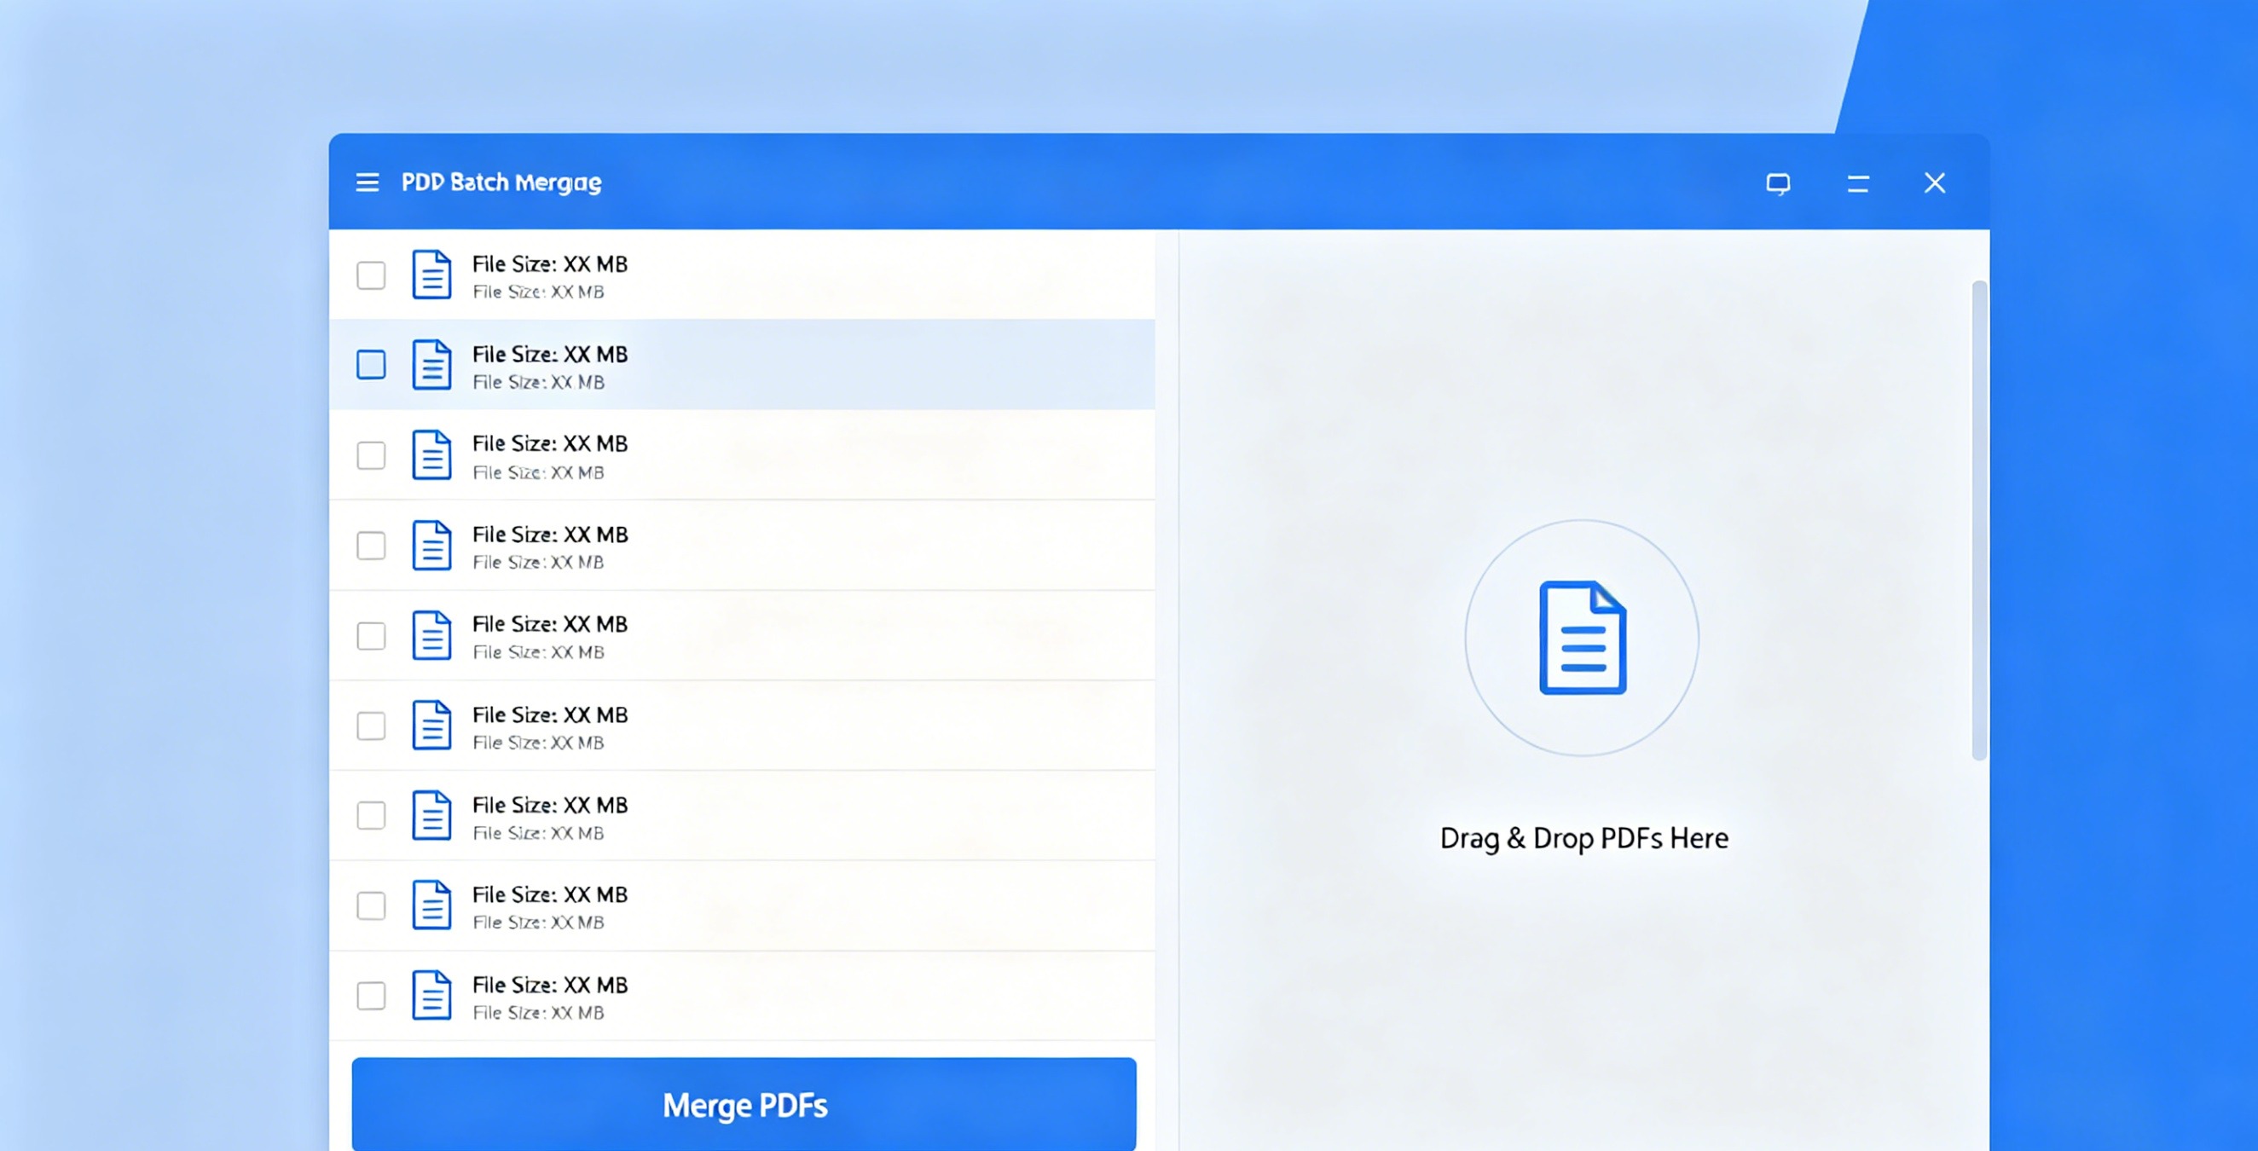Tick the checkbox of the third file row
The height and width of the screenshot is (1151, 2258).
pos(371,456)
